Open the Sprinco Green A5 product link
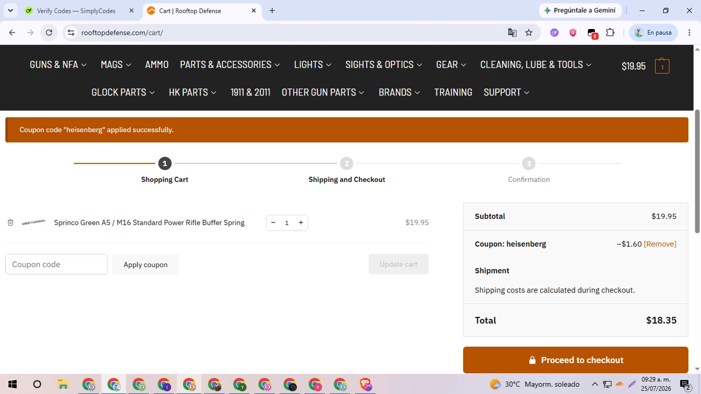 pos(149,222)
